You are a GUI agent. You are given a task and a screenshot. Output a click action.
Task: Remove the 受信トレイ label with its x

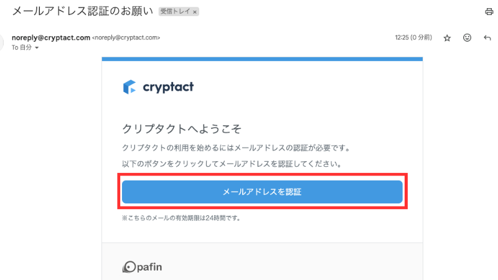195,12
